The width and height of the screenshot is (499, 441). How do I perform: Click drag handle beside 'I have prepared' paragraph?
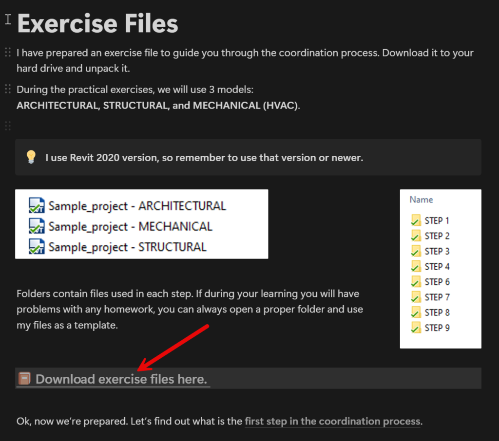click(8, 53)
